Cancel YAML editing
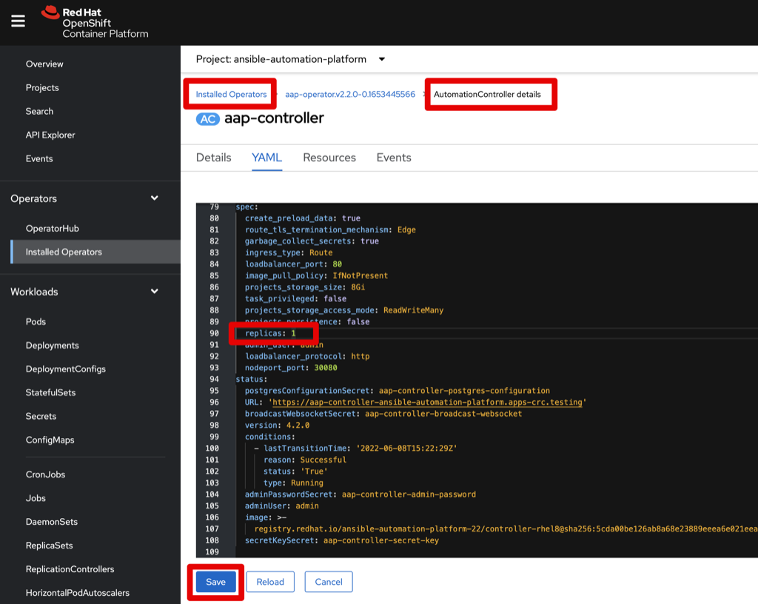 329,582
